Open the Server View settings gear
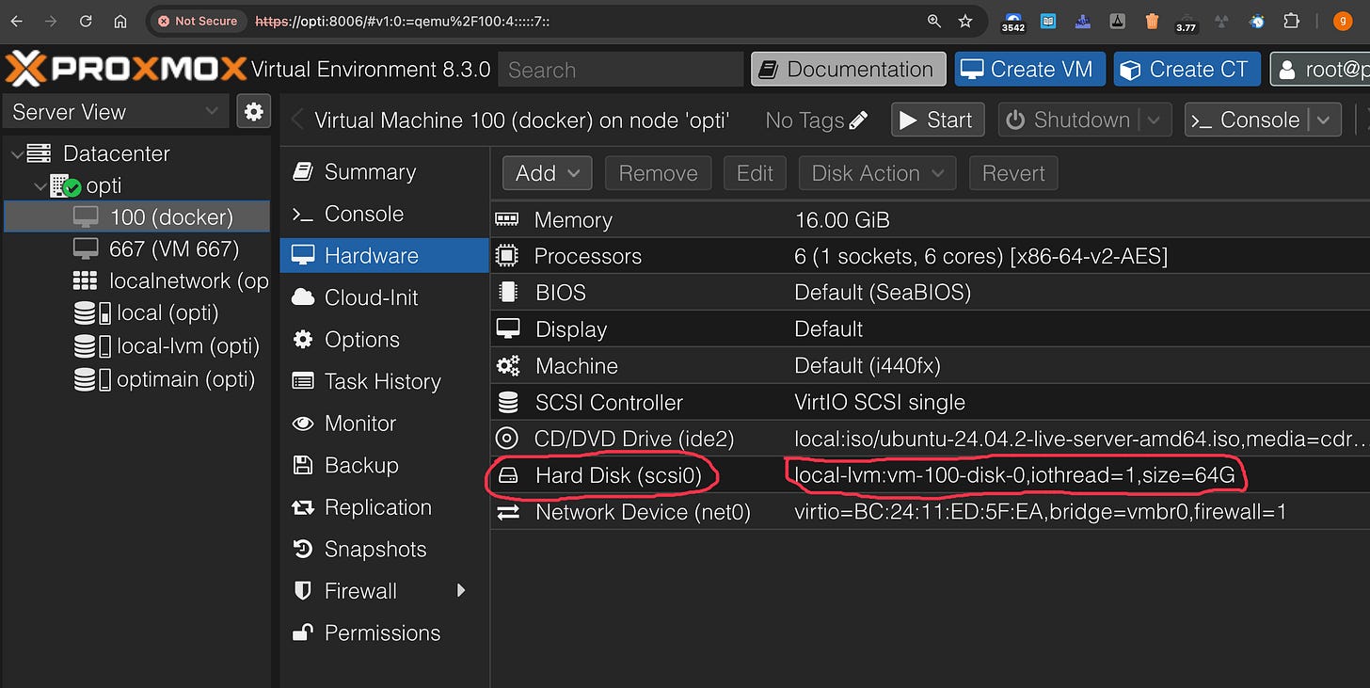 pos(253,112)
